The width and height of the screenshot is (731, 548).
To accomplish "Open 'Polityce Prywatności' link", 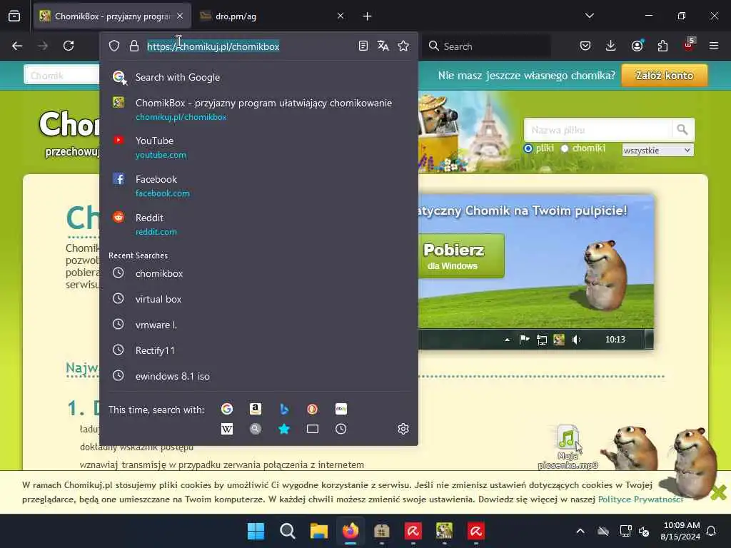I will coord(640,499).
